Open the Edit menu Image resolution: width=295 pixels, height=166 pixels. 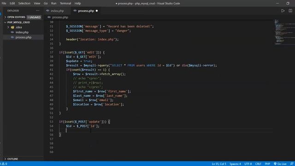click(12, 3)
